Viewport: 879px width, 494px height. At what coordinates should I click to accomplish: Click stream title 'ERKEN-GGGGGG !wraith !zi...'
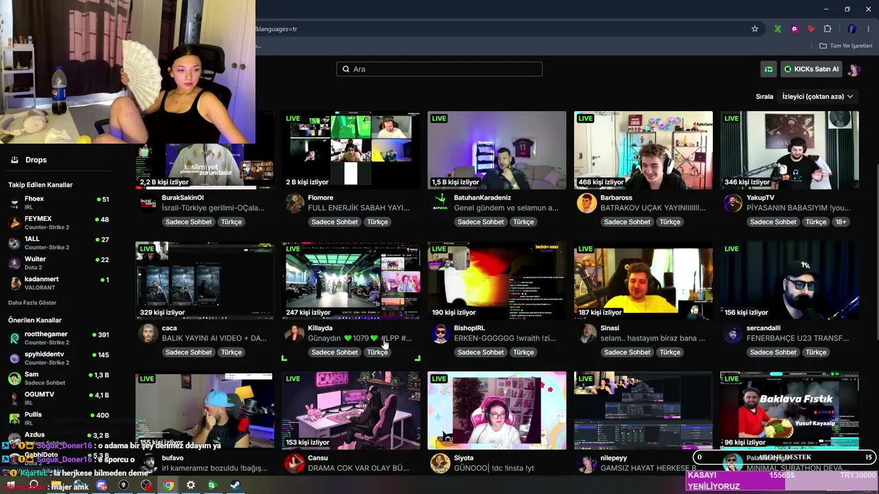(505, 338)
